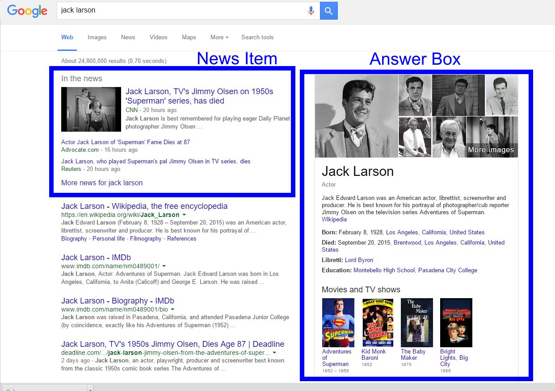This screenshot has height=391, width=555.
Task: Follow the Wikipedia link in the knowledge panel
Action: click(x=334, y=220)
